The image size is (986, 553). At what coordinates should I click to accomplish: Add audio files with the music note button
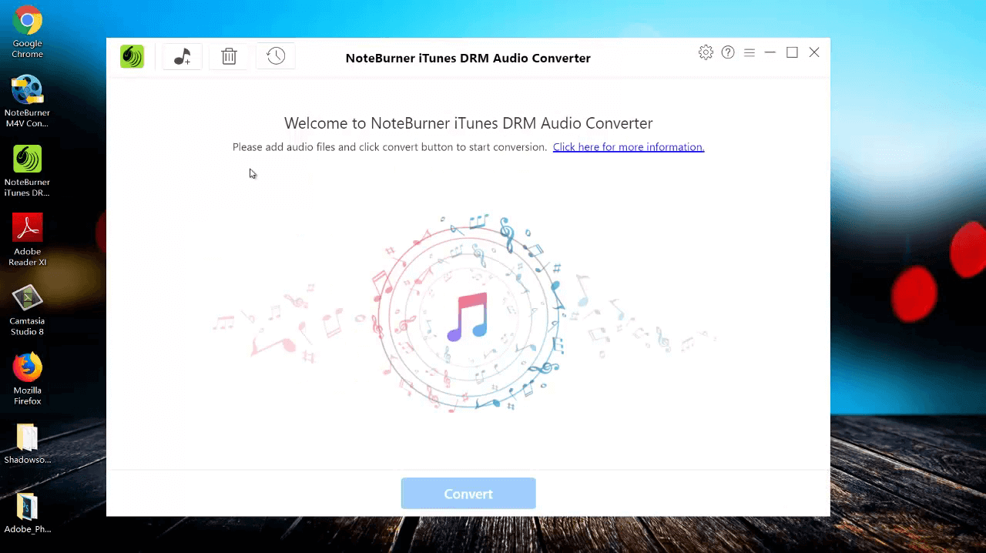pos(183,56)
